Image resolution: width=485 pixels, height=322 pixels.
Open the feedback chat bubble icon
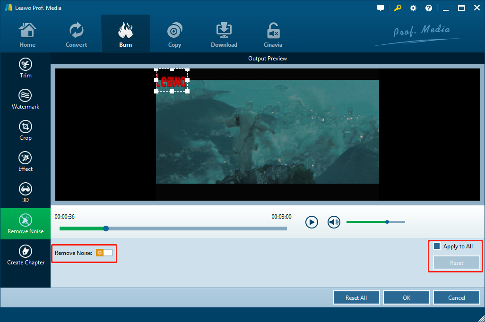tap(381, 8)
